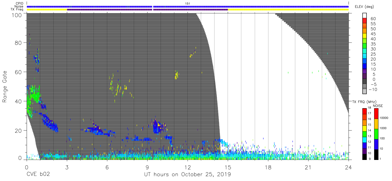This screenshot has height=181, width=392.
Task: Click the TX Freq row label
Action: pos(18,10)
